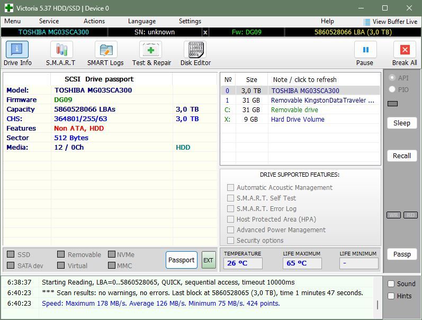422x320 pixels.
Task: Open the Help menu
Action: tap(327, 21)
